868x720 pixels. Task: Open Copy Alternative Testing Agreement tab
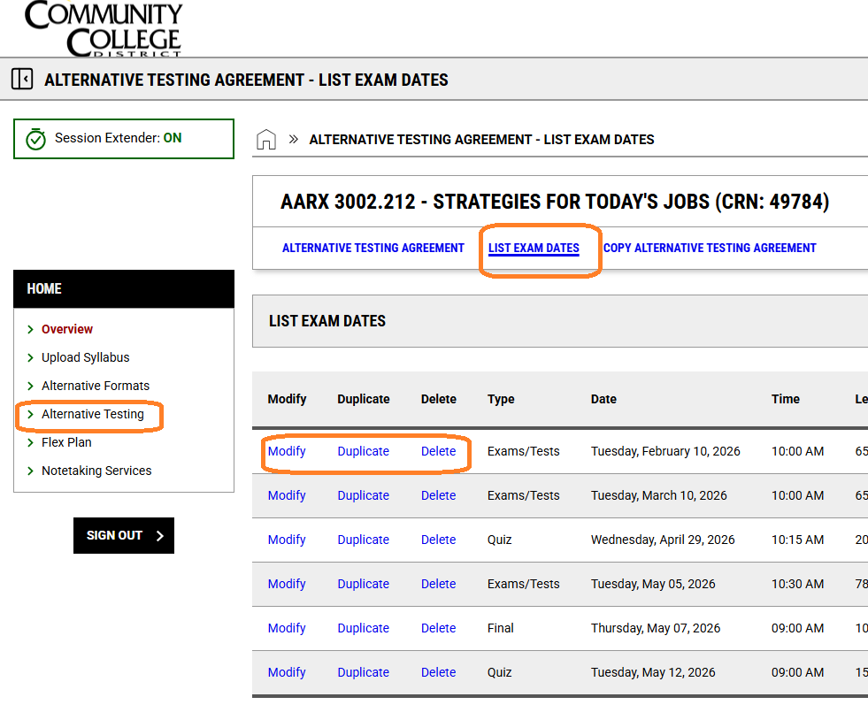(710, 248)
